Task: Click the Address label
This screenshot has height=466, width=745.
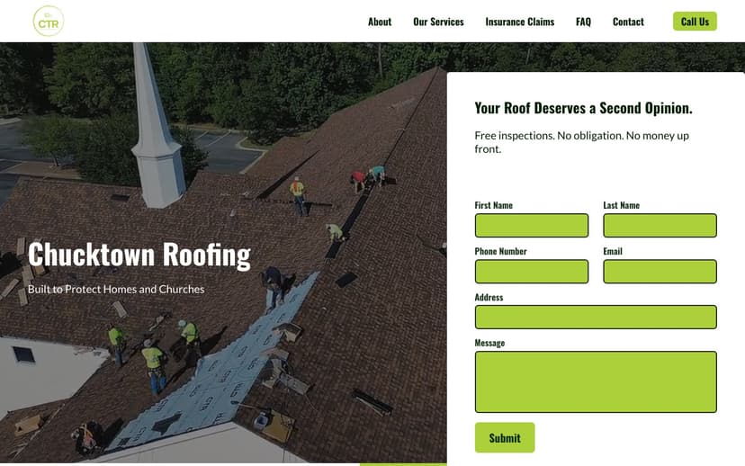Action: coord(489,298)
